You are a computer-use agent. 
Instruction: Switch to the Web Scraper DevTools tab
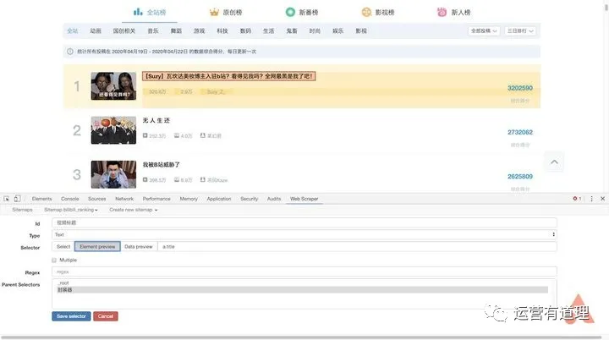[x=304, y=199]
